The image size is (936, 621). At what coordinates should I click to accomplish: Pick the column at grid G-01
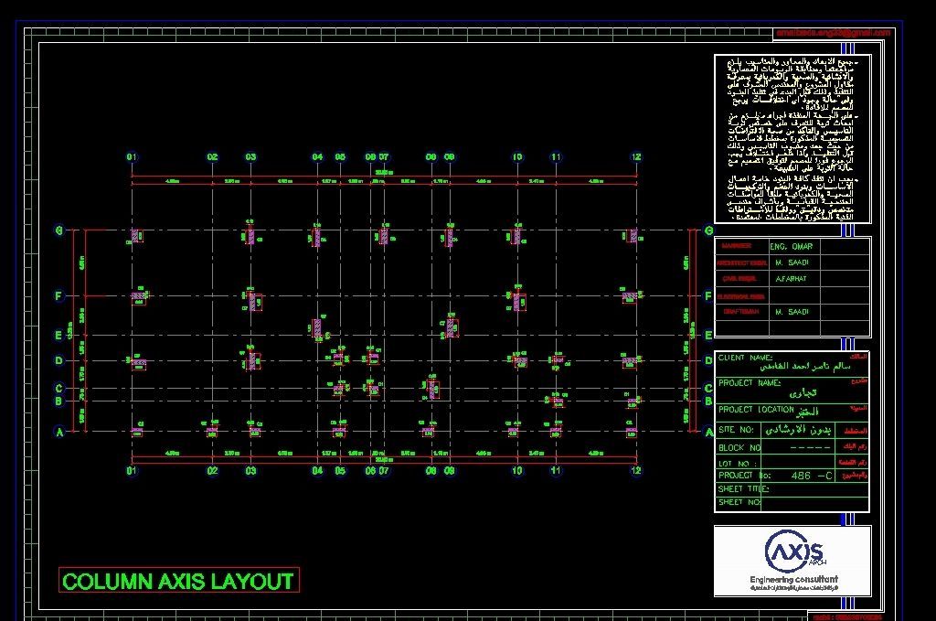coord(136,236)
